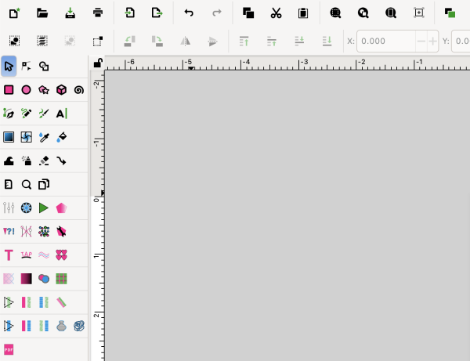
Task: Select the Rectangle tool
Action: pos(9,90)
